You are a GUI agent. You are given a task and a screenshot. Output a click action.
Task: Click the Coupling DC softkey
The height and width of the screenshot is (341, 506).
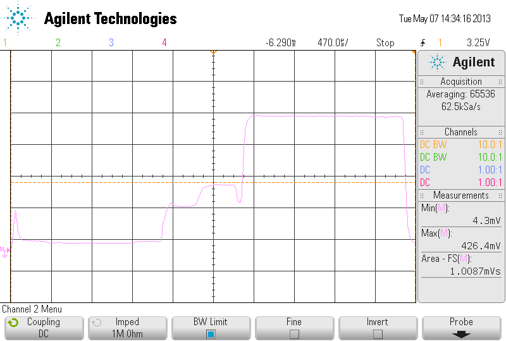point(44,328)
